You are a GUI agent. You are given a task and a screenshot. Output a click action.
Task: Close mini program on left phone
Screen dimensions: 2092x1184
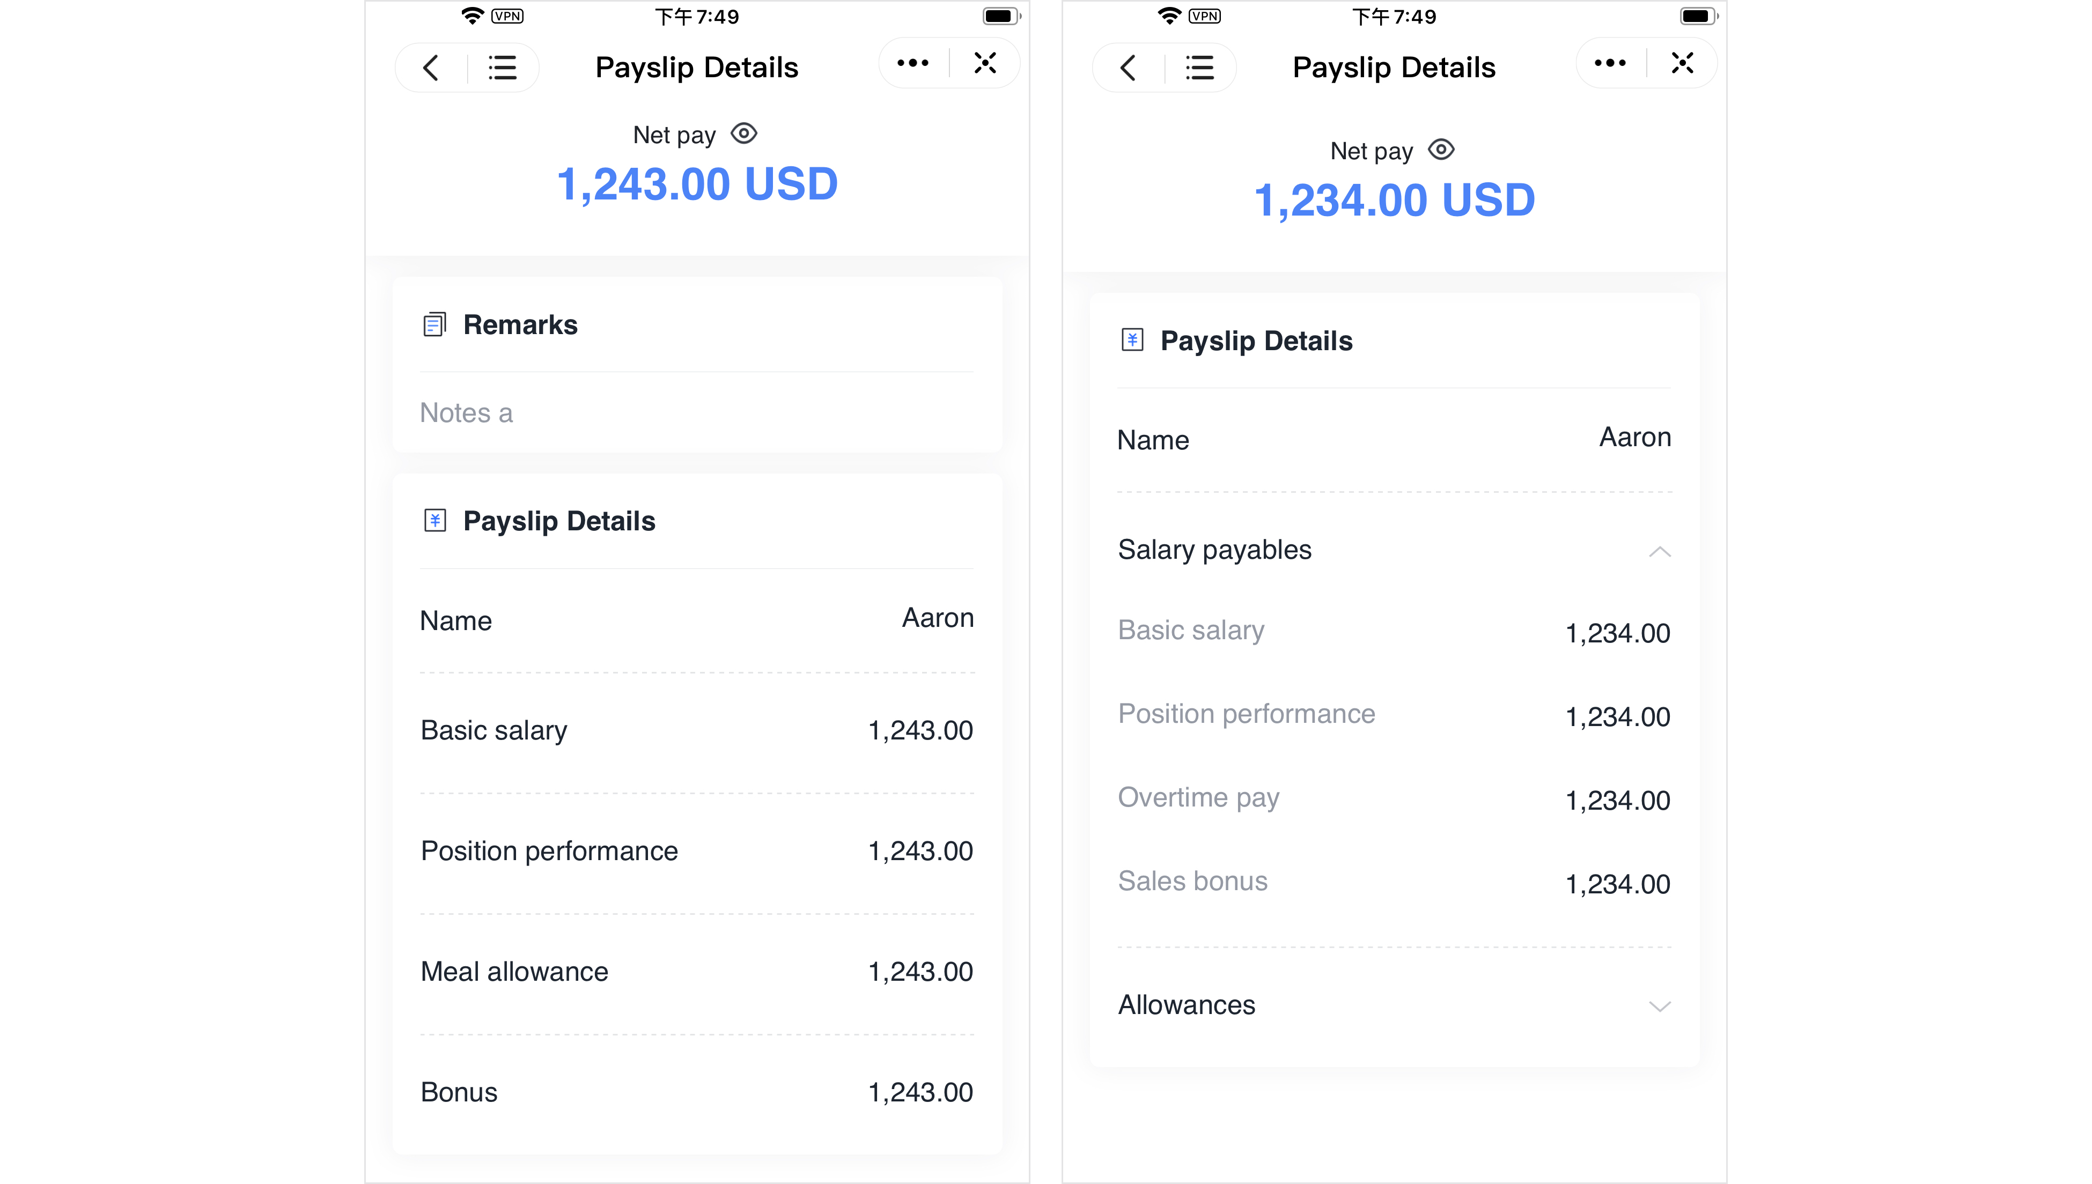[985, 63]
